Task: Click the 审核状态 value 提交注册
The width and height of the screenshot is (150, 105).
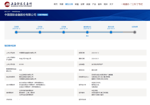Action: click(94, 70)
